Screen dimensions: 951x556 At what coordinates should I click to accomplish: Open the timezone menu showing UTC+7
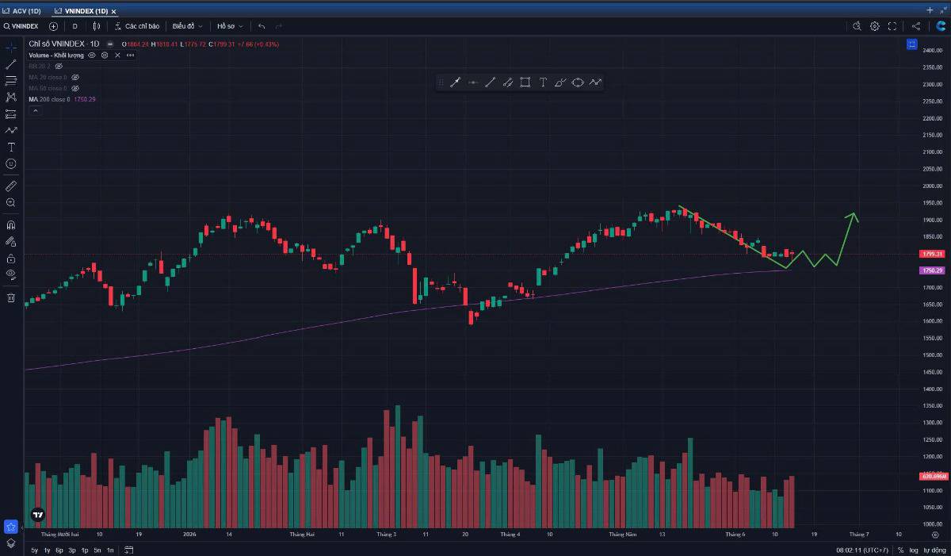click(x=863, y=550)
